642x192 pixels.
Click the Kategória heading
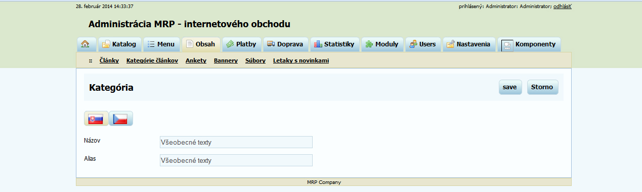pos(111,88)
